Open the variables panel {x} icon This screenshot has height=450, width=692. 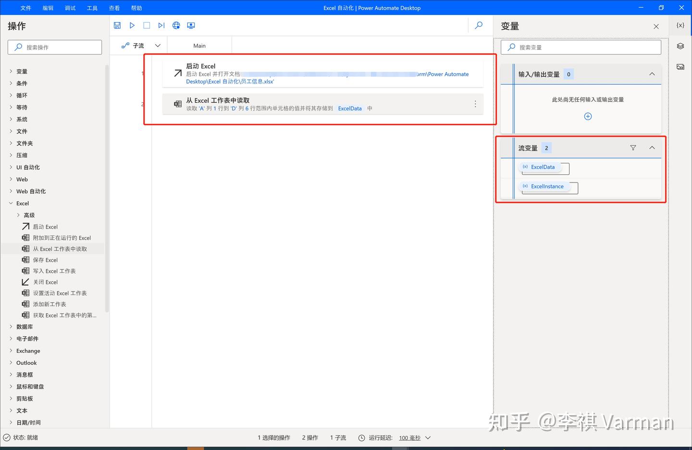click(x=680, y=25)
